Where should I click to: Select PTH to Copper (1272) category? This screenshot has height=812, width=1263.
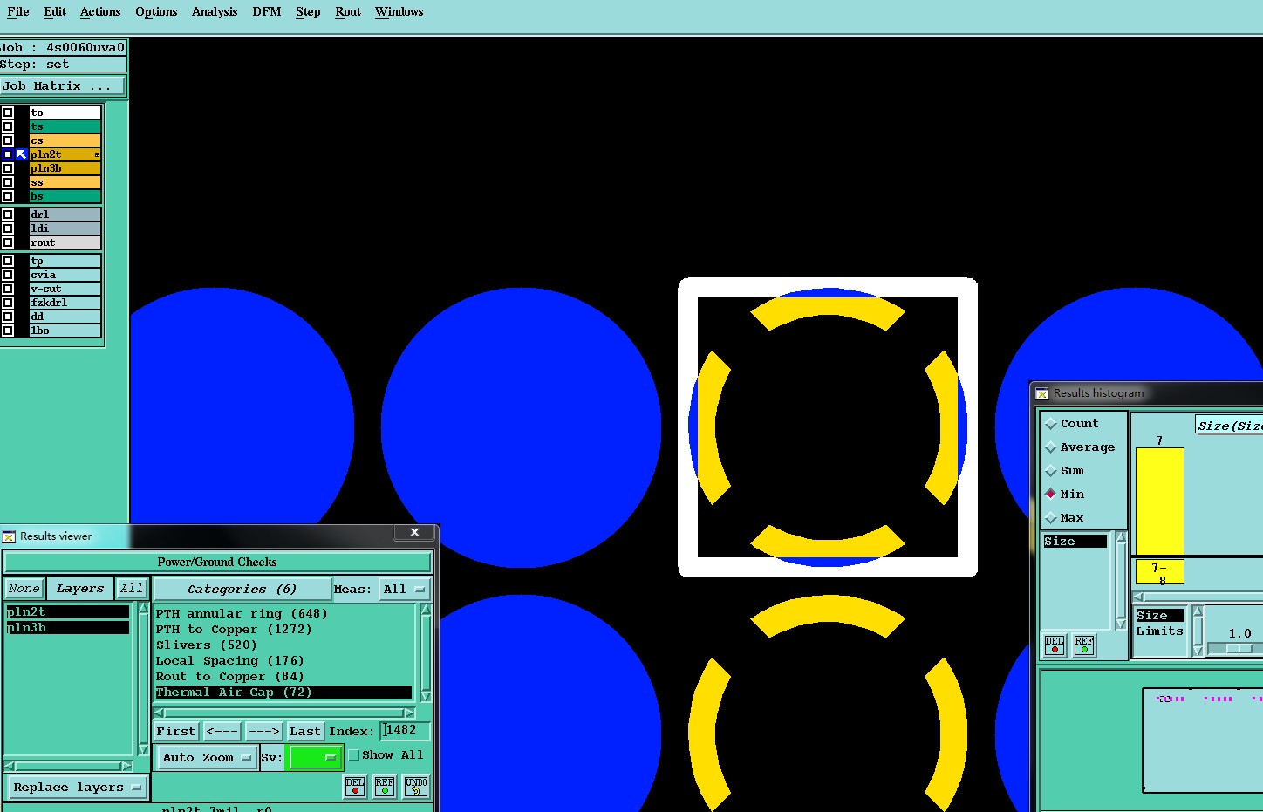[234, 630]
